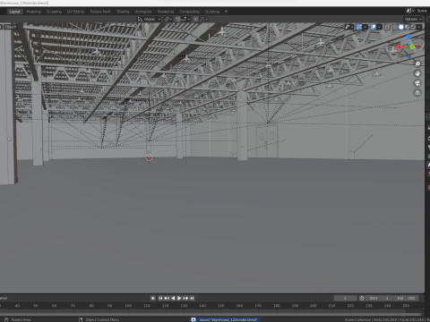Click the pan view hand icon

[x=417, y=73]
